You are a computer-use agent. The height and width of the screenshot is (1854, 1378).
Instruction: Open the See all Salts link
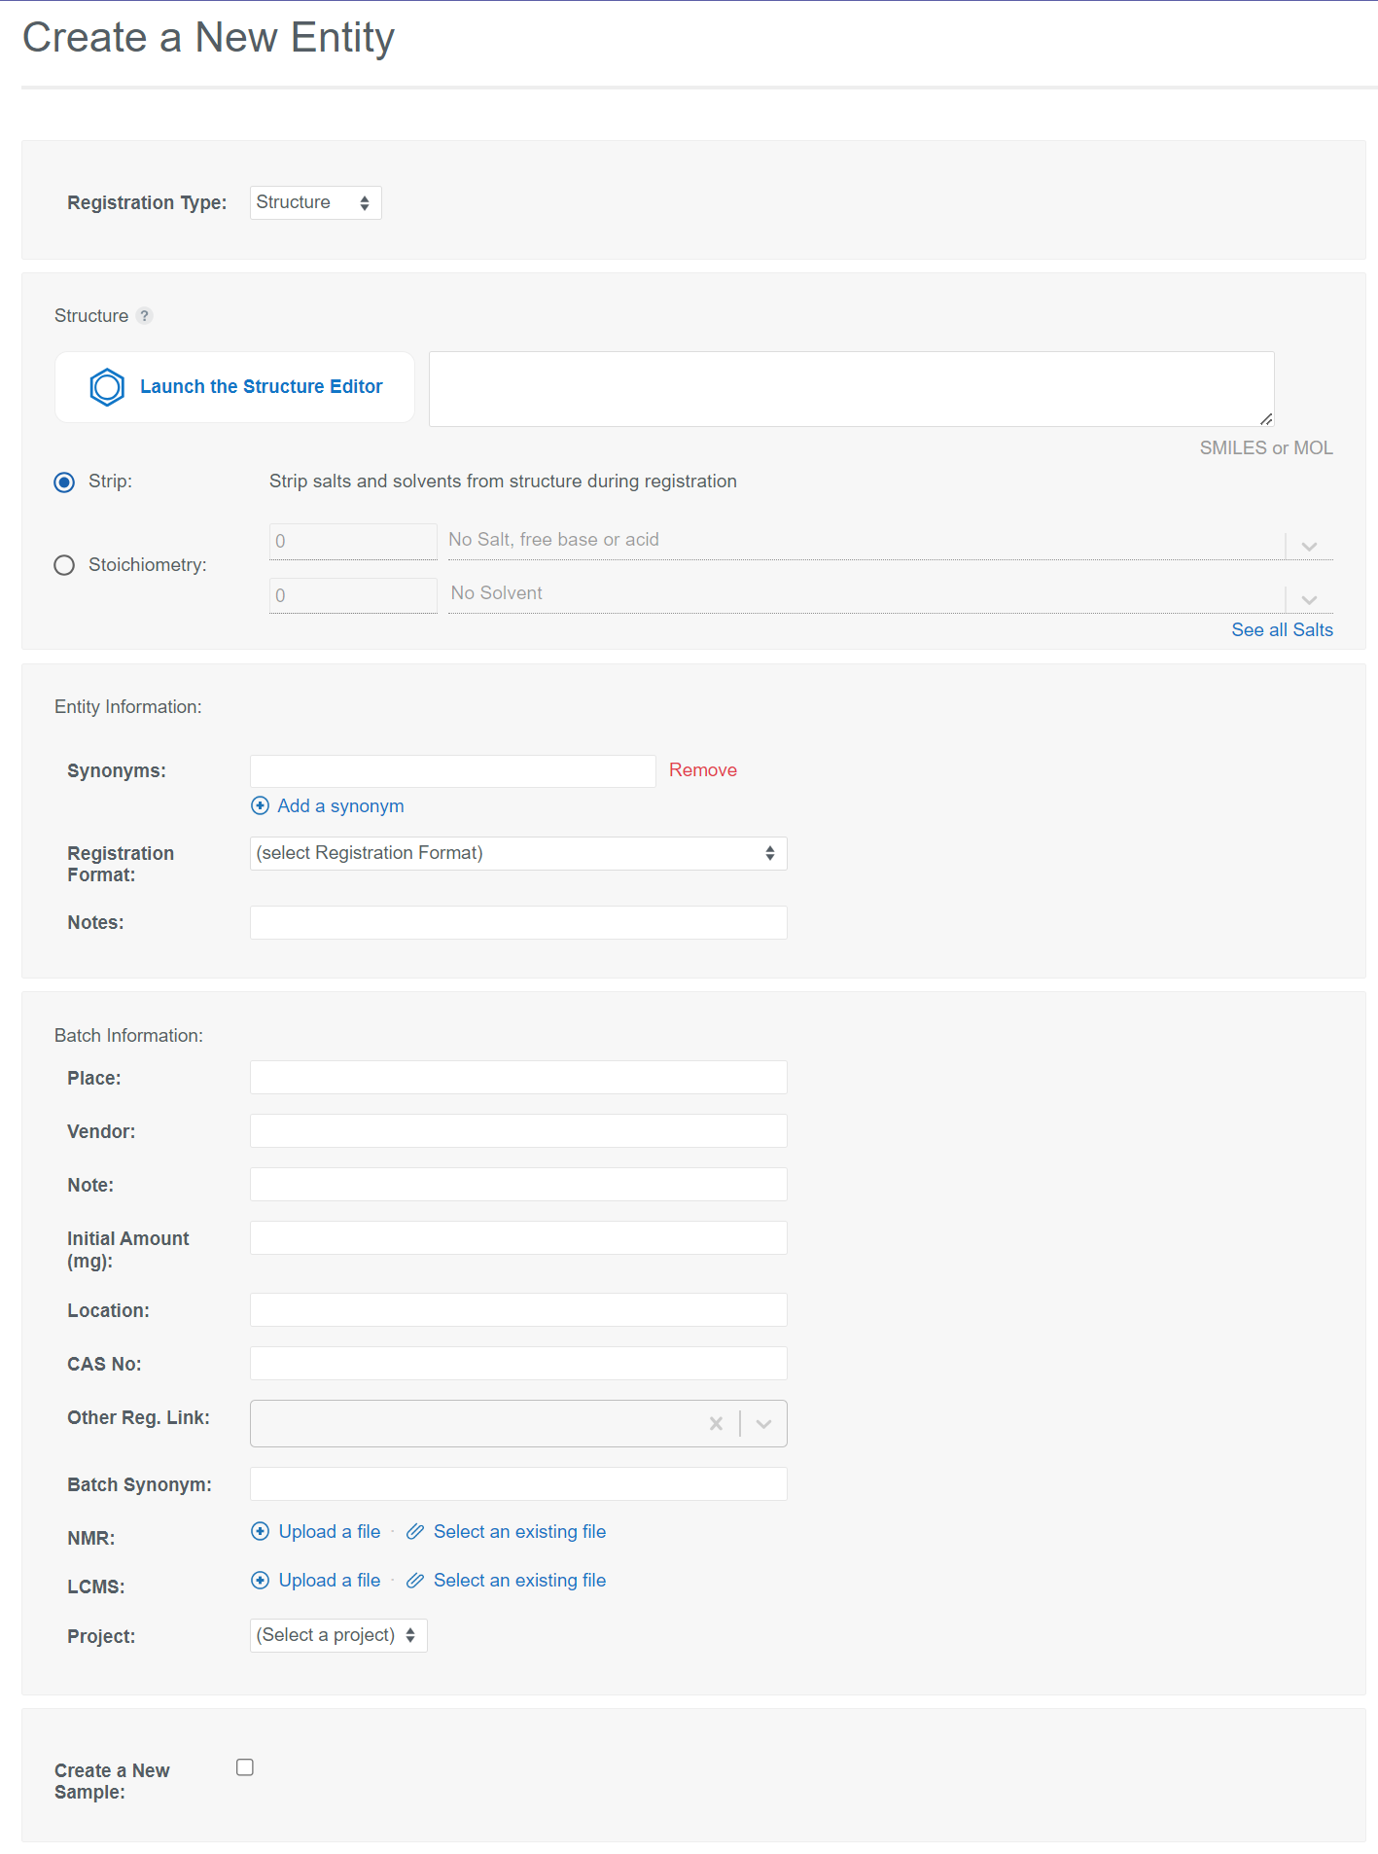pos(1282,630)
